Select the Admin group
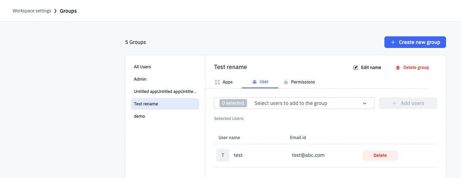 pyautogui.click(x=140, y=79)
